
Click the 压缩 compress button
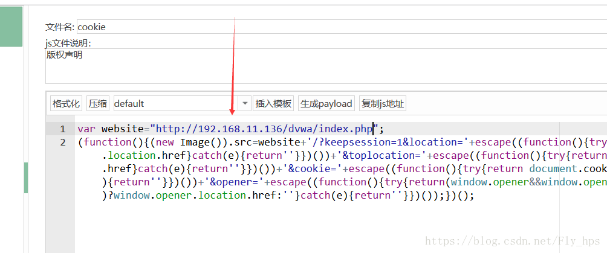(x=98, y=104)
